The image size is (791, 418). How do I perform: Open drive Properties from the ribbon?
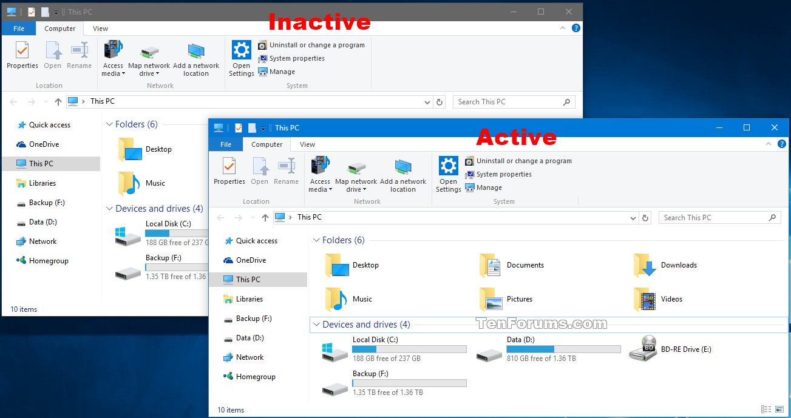229,173
